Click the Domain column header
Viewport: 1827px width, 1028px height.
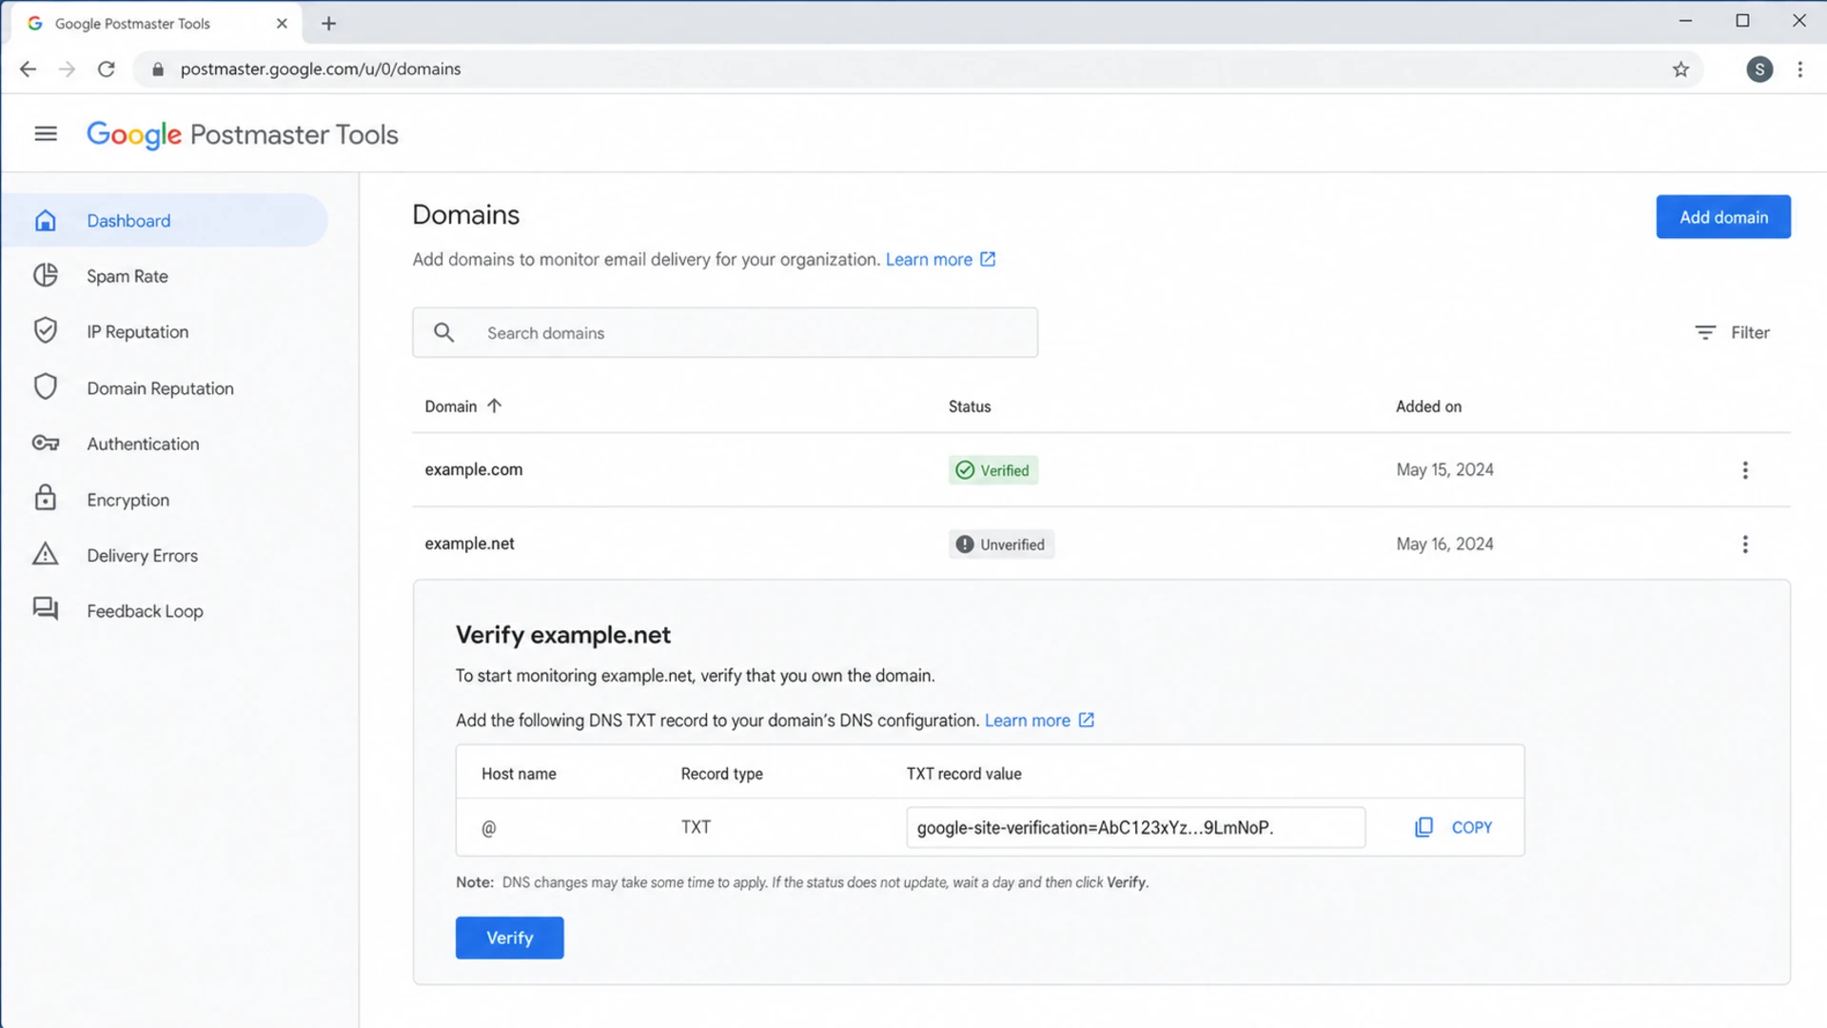click(x=451, y=406)
